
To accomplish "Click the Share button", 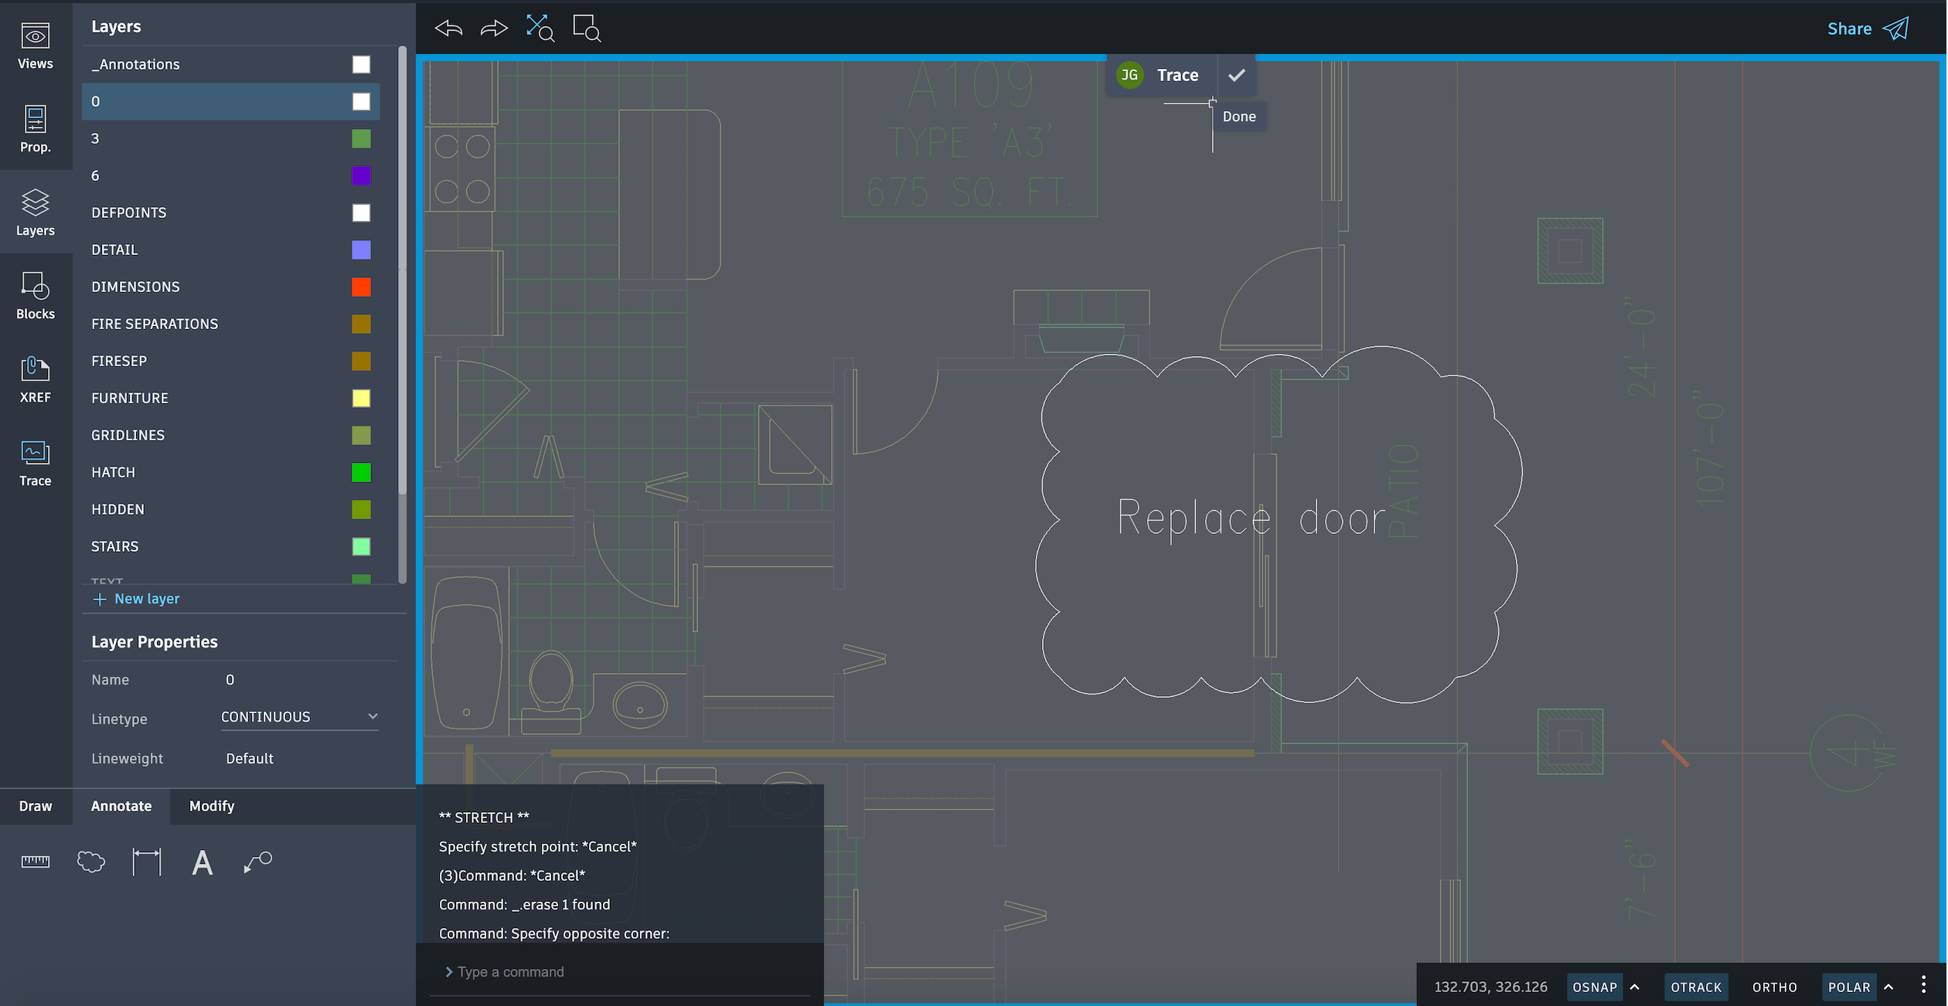I will (x=1867, y=29).
